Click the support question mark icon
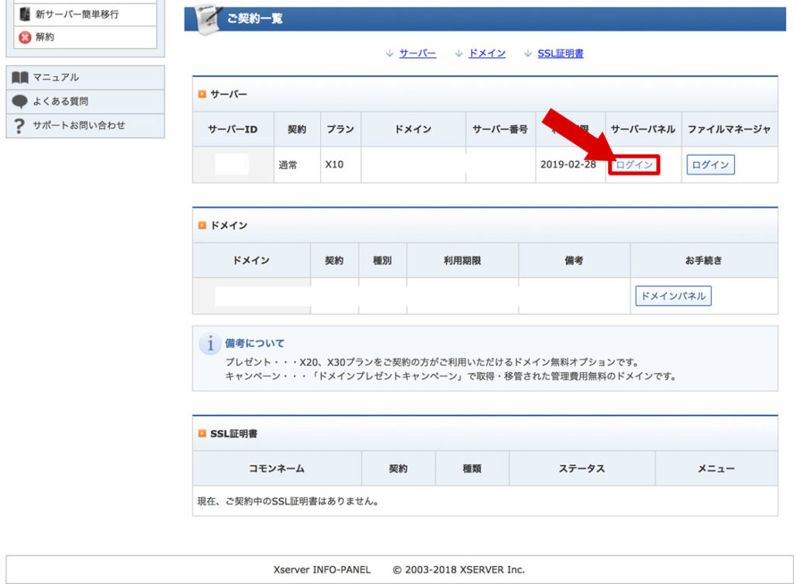 coord(19,126)
